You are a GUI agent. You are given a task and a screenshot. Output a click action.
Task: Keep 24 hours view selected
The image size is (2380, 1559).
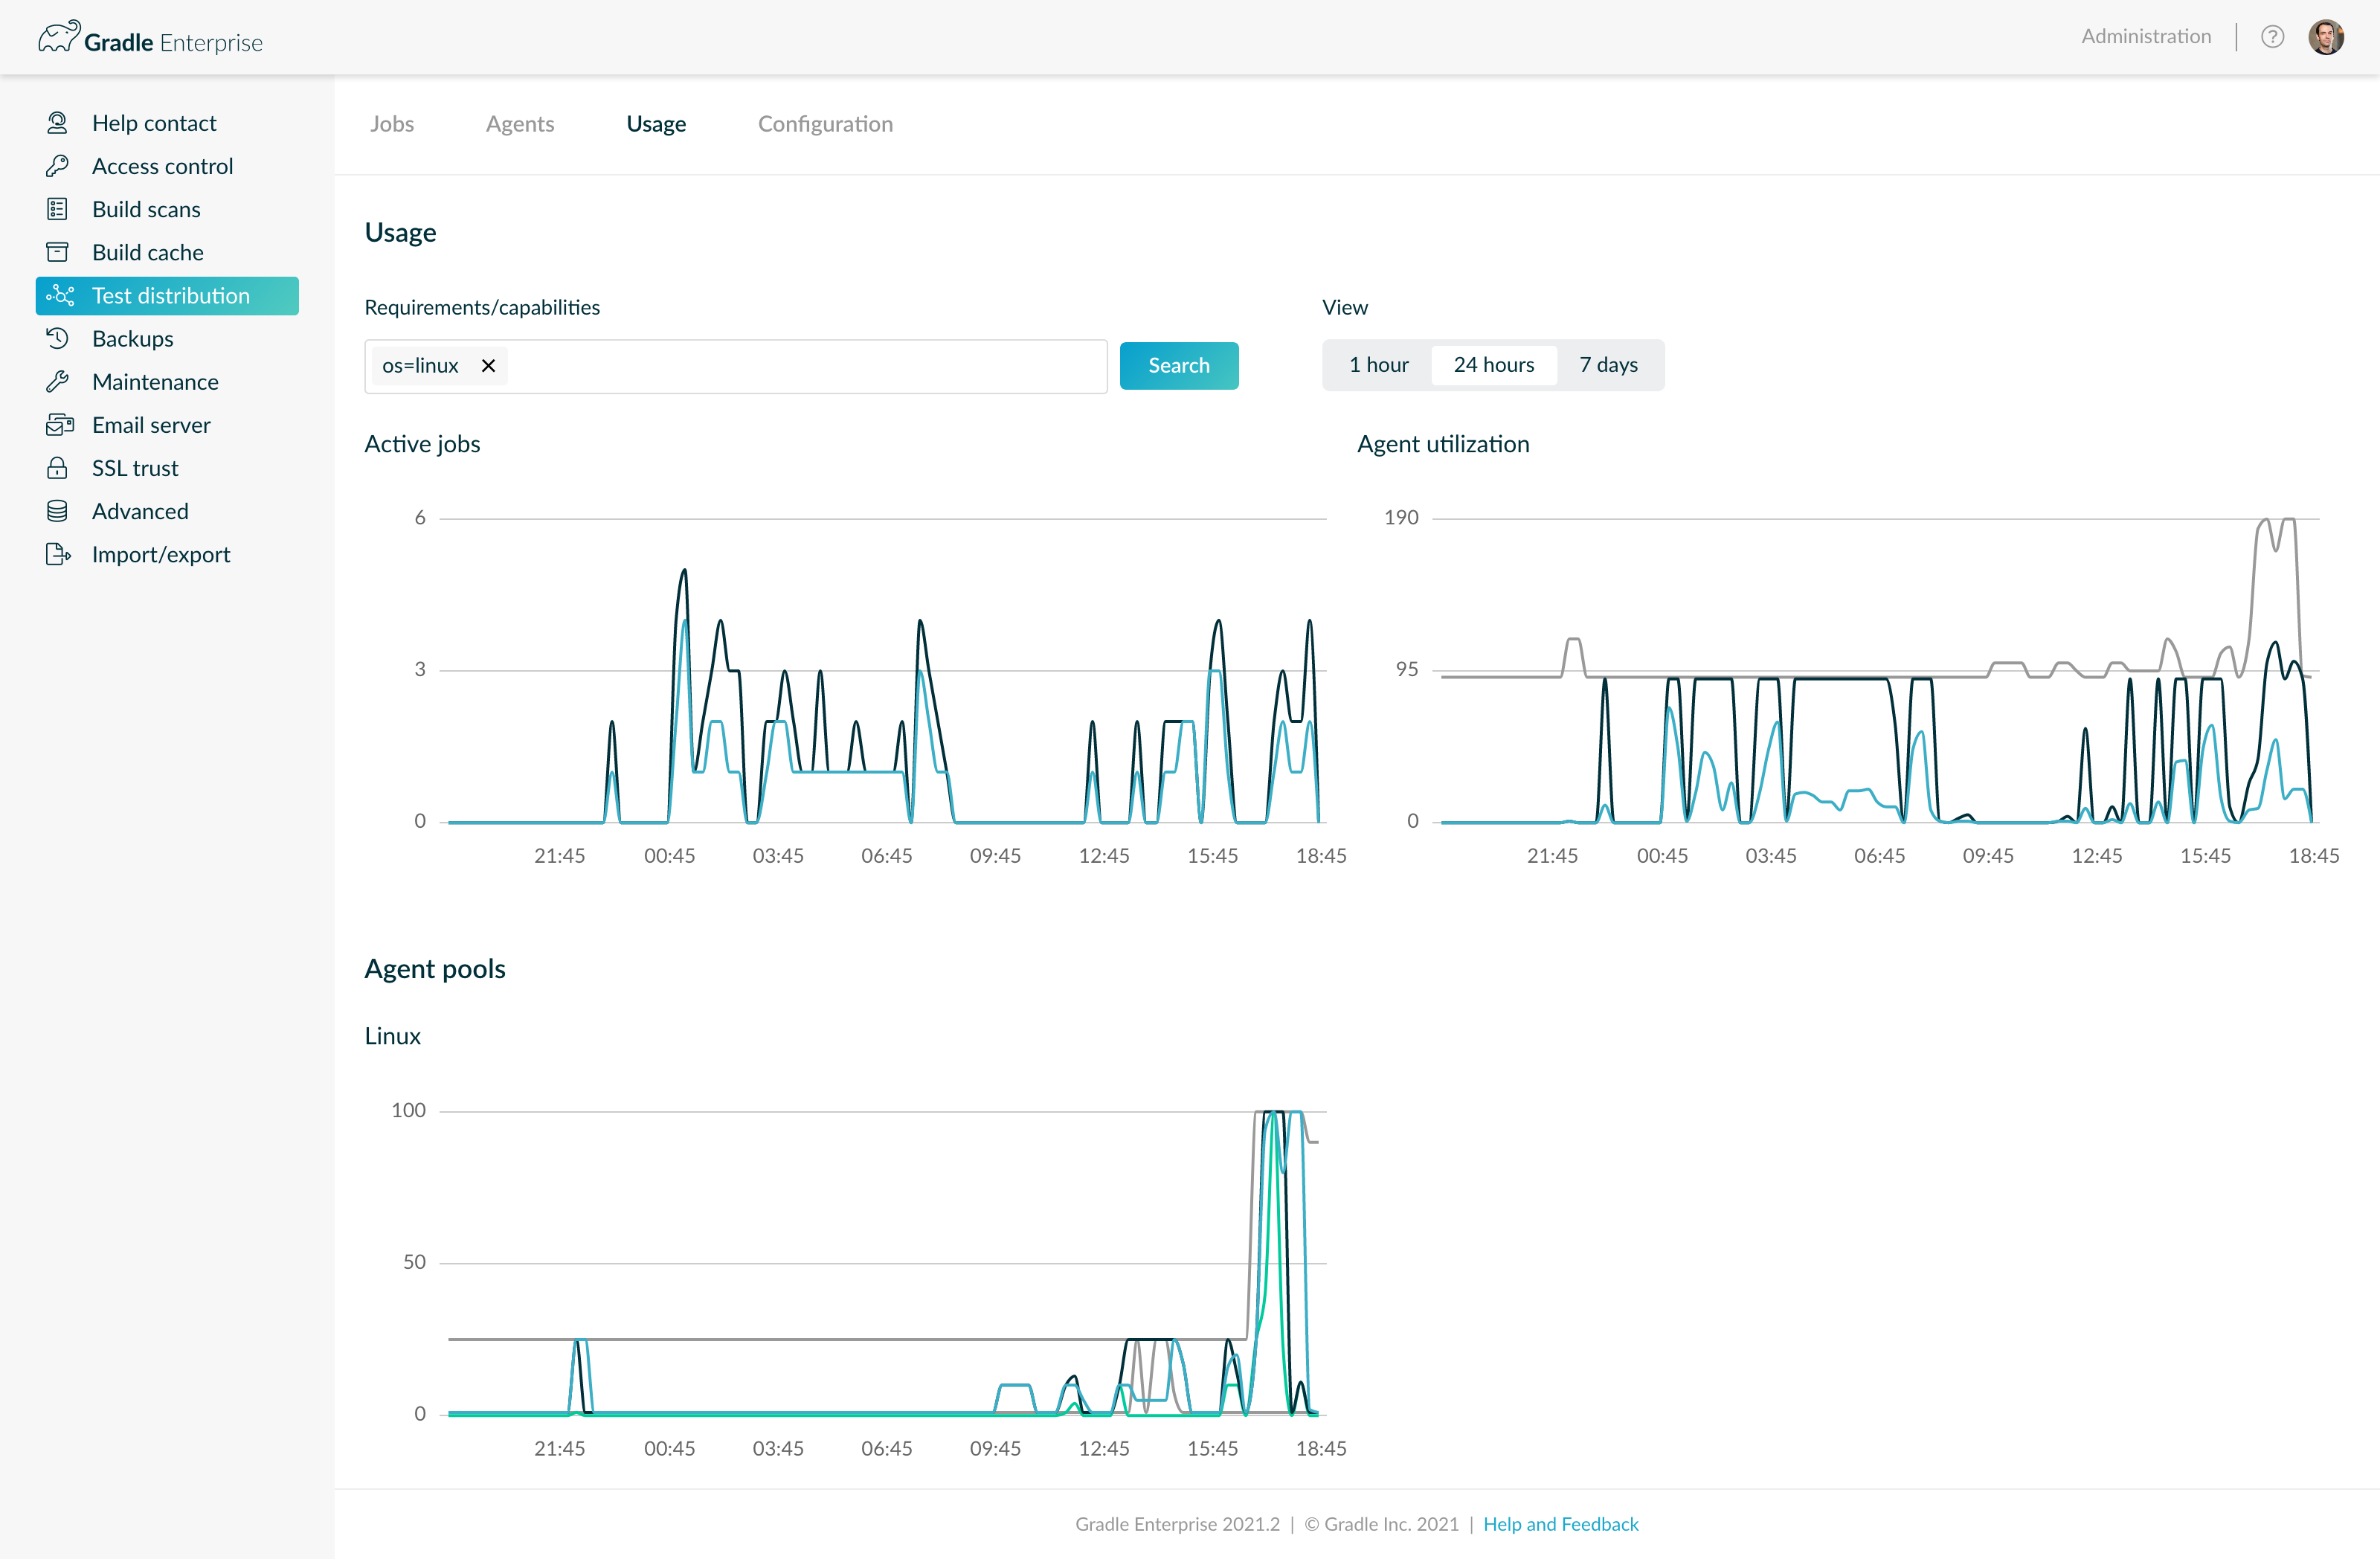[1494, 365]
